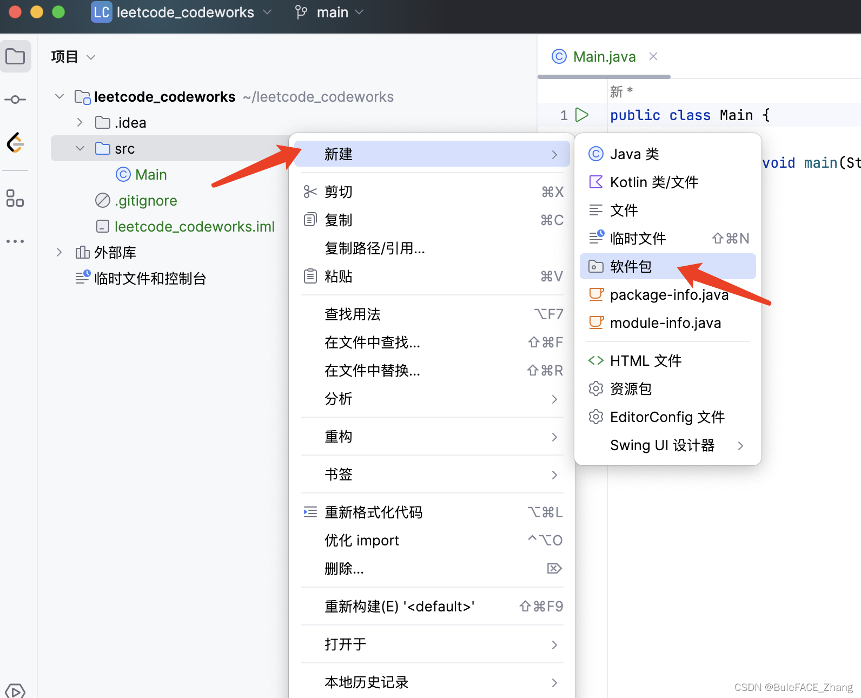Image resolution: width=861 pixels, height=698 pixels.
Task: Select 新建 in the context menu
Action: [432, 154]
